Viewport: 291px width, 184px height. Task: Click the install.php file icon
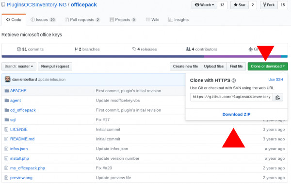[6, 158]
